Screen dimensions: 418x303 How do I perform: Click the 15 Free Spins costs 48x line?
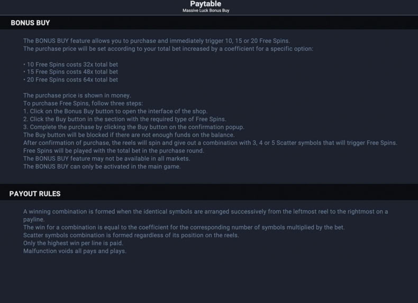click(70, 72)
